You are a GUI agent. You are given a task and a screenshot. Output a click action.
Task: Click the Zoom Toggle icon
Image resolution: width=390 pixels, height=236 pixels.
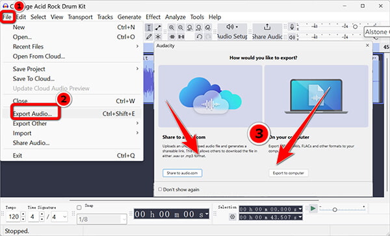208,27
